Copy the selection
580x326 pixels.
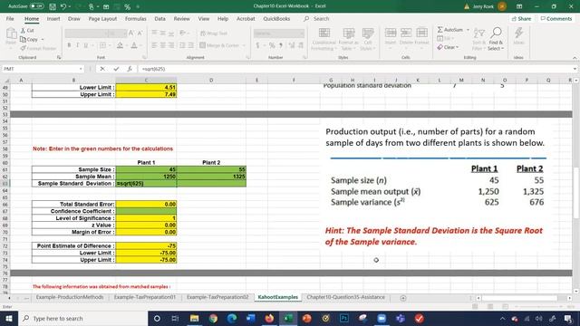click(29, 39)
